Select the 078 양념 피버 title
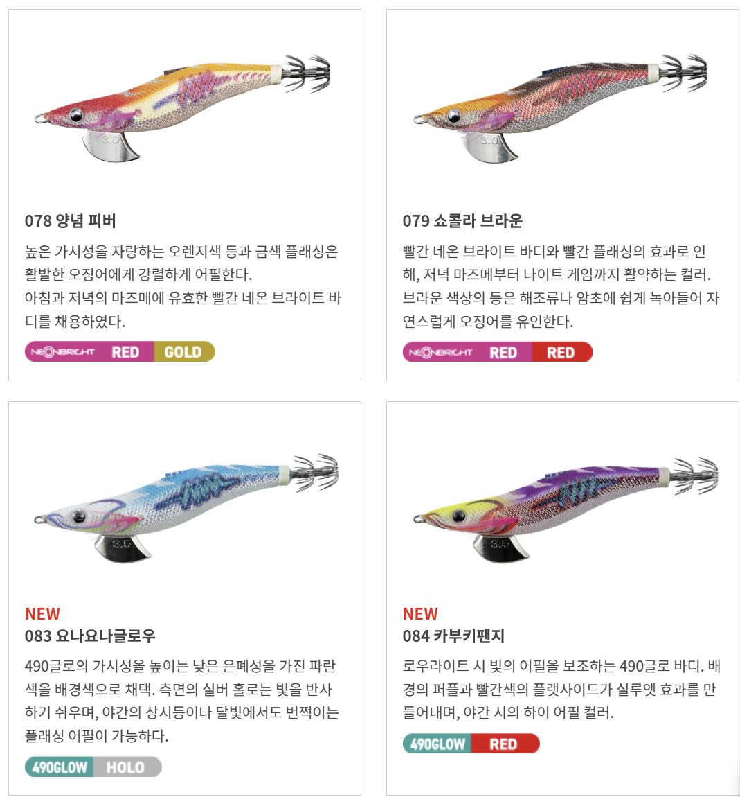The height and width of the screenshot is (797, 740). (x=71, y=220)
